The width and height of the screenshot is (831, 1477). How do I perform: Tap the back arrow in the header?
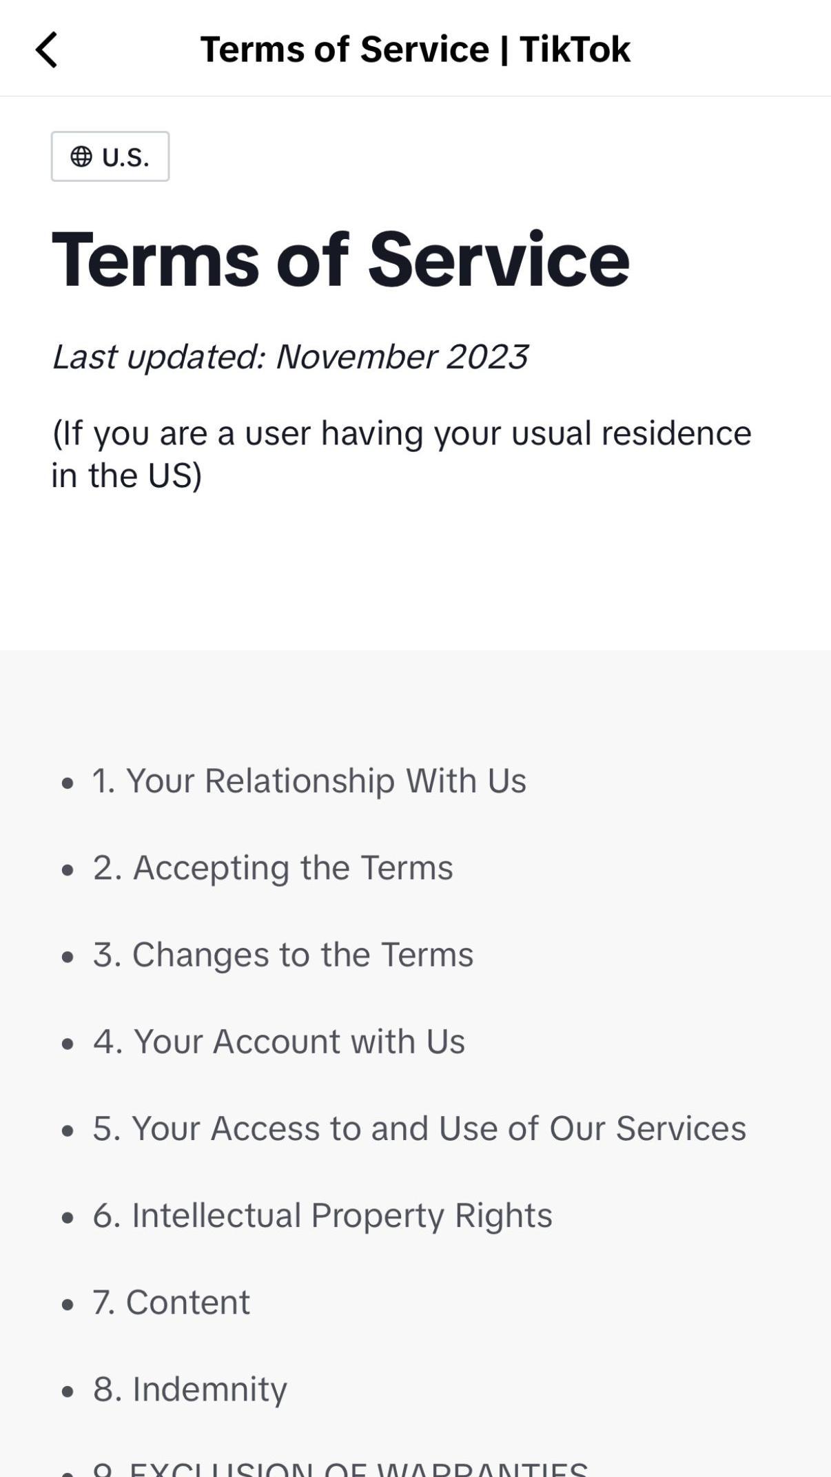(x=46, y=50)
